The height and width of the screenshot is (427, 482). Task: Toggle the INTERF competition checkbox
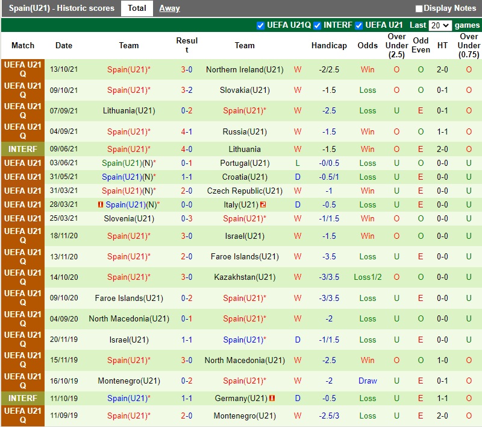(x=318, y=25)
